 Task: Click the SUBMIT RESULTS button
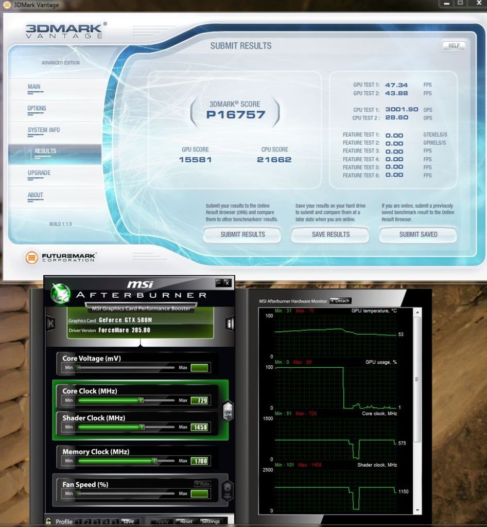click(x=242, y=234)
